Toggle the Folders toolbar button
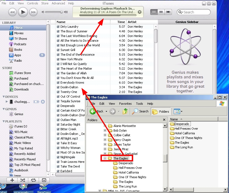This screenshot has width=229, height=193. click(161, 112)
